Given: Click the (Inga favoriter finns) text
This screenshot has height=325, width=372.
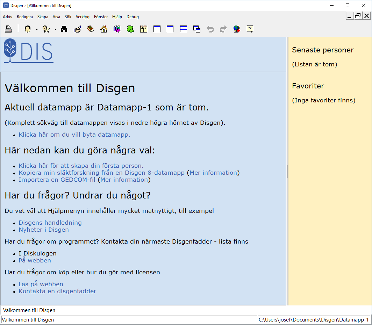Looking at the screenshot, I should [x=324, y=101].
